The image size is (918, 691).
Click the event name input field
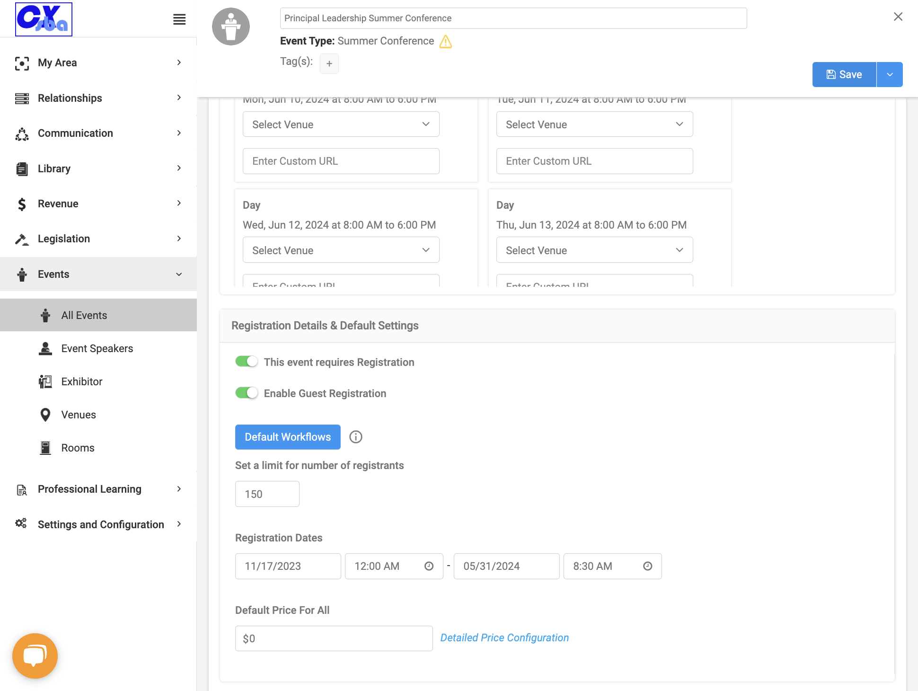coord(513,18)
